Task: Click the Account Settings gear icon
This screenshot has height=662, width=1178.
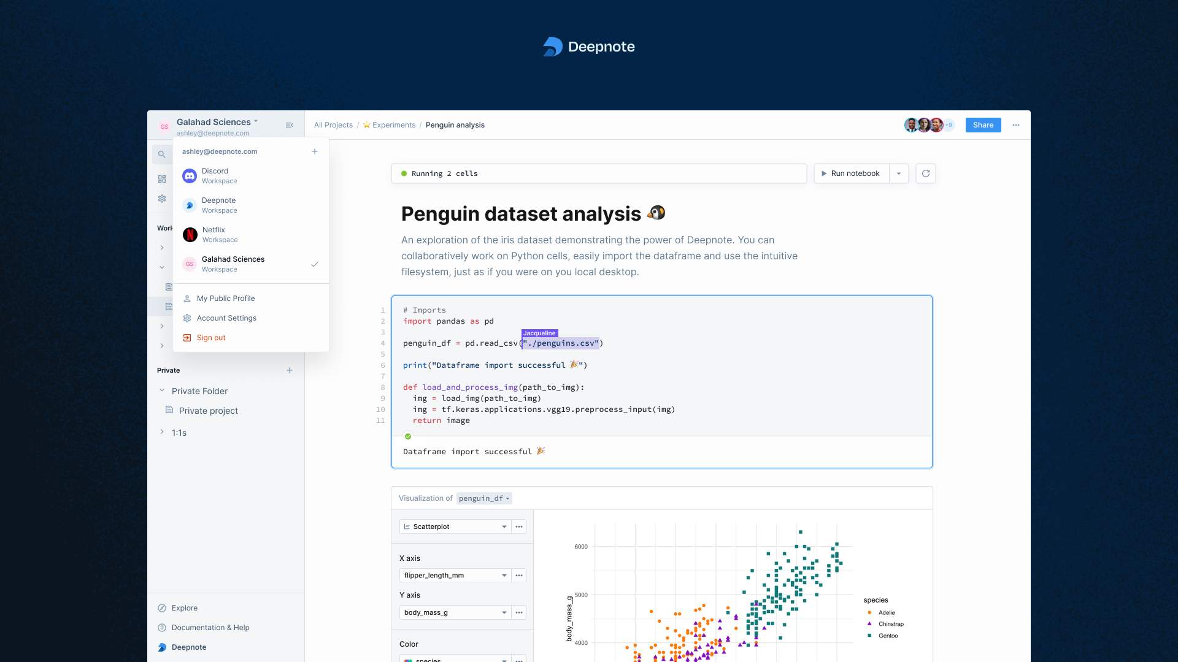Action: (187, 318)
